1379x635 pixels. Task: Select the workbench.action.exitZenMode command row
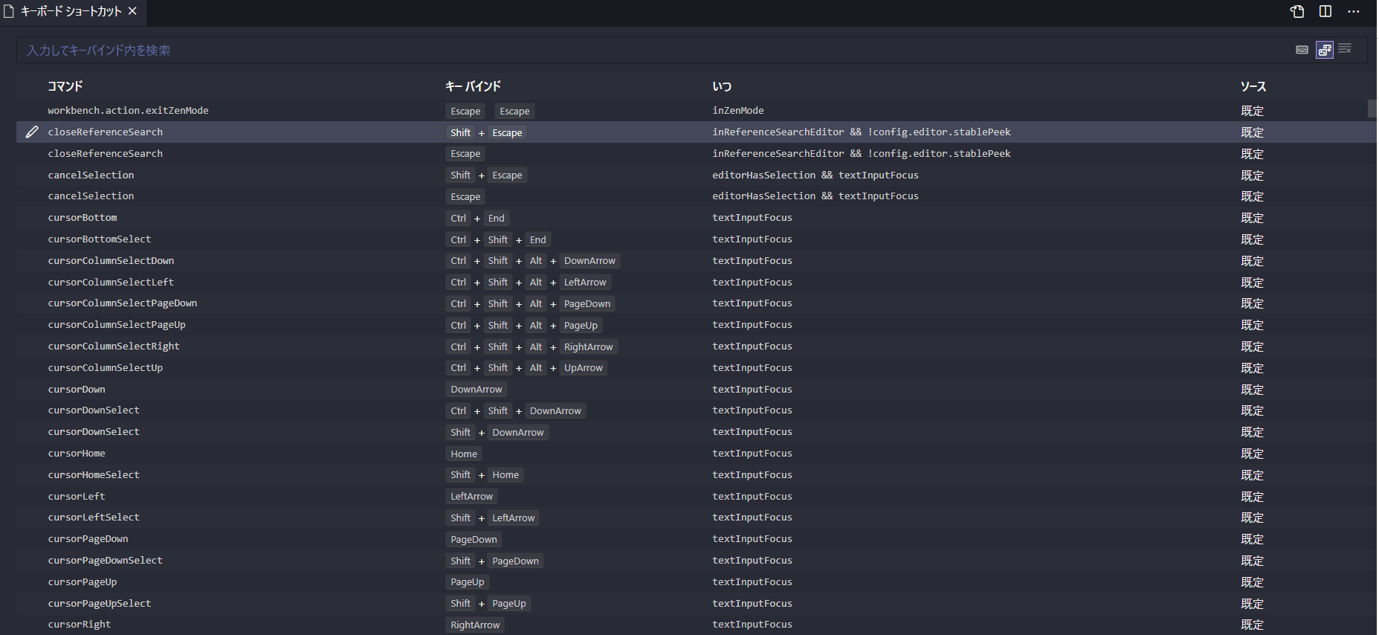[x=691, y=111]
